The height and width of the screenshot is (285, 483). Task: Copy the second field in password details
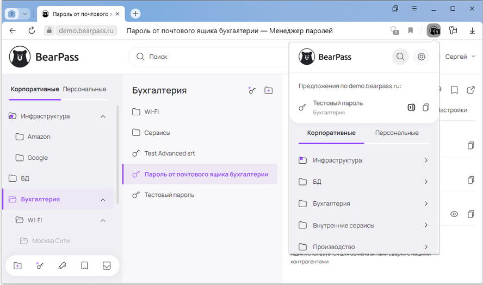coord(470,179)
